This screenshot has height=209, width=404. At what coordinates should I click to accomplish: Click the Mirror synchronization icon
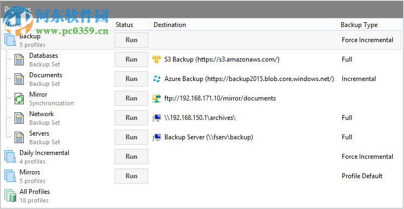(19, 99)
